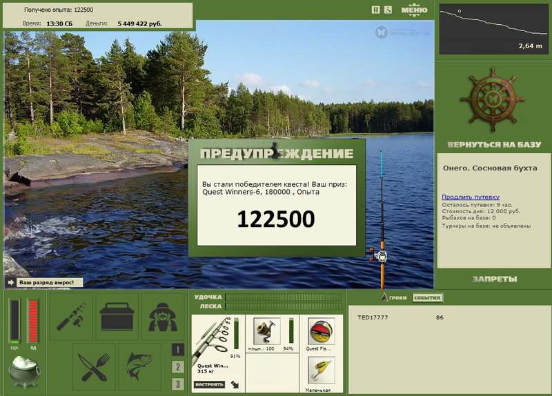Open the fishing rod tackle icon

[x=71, y=316]
